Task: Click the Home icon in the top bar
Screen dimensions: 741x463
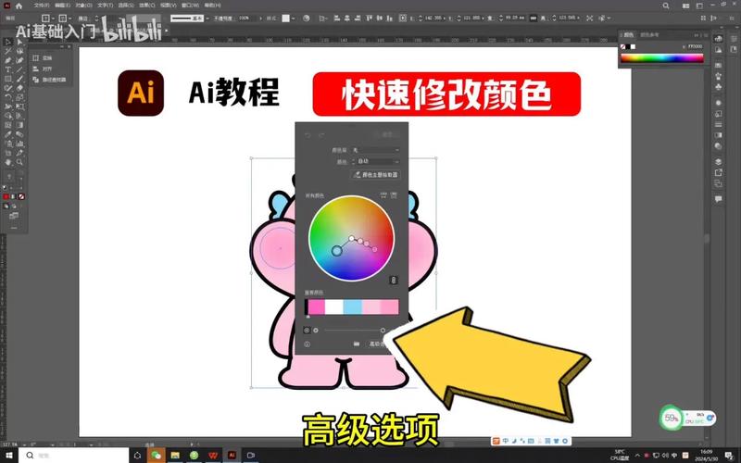Action: (x=19, y=6)
